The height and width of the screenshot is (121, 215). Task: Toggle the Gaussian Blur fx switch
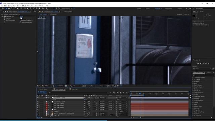[3, 16]
